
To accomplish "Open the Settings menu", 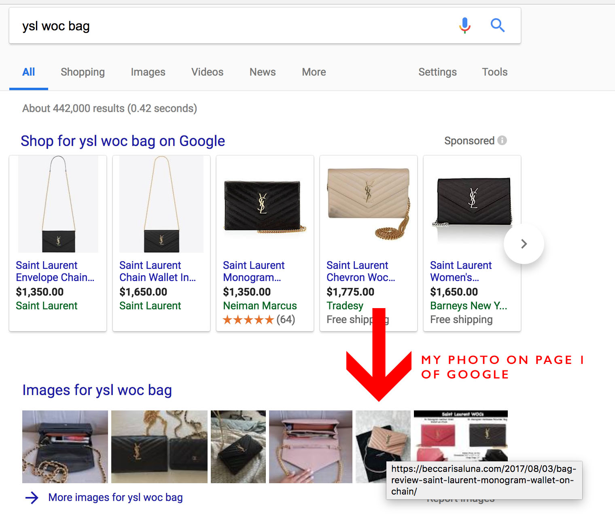I will pos(437,72).
